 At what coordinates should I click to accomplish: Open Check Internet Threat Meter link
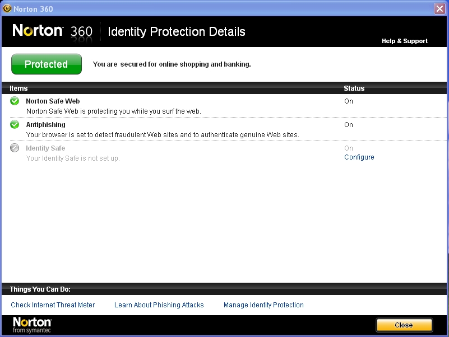(53, 305)
